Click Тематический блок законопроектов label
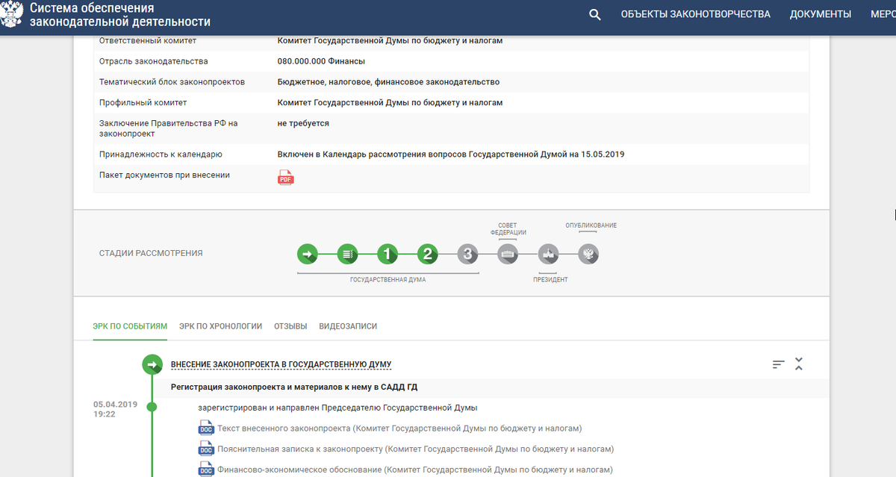Image resolution: width=896 pixels, height=477 pixels. click(x=172, y=82)
